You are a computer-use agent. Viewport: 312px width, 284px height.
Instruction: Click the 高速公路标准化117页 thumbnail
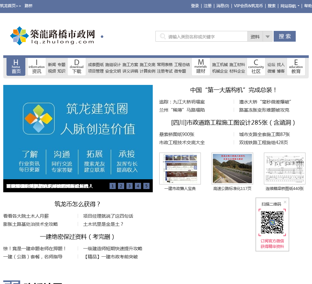coord(232,169)
